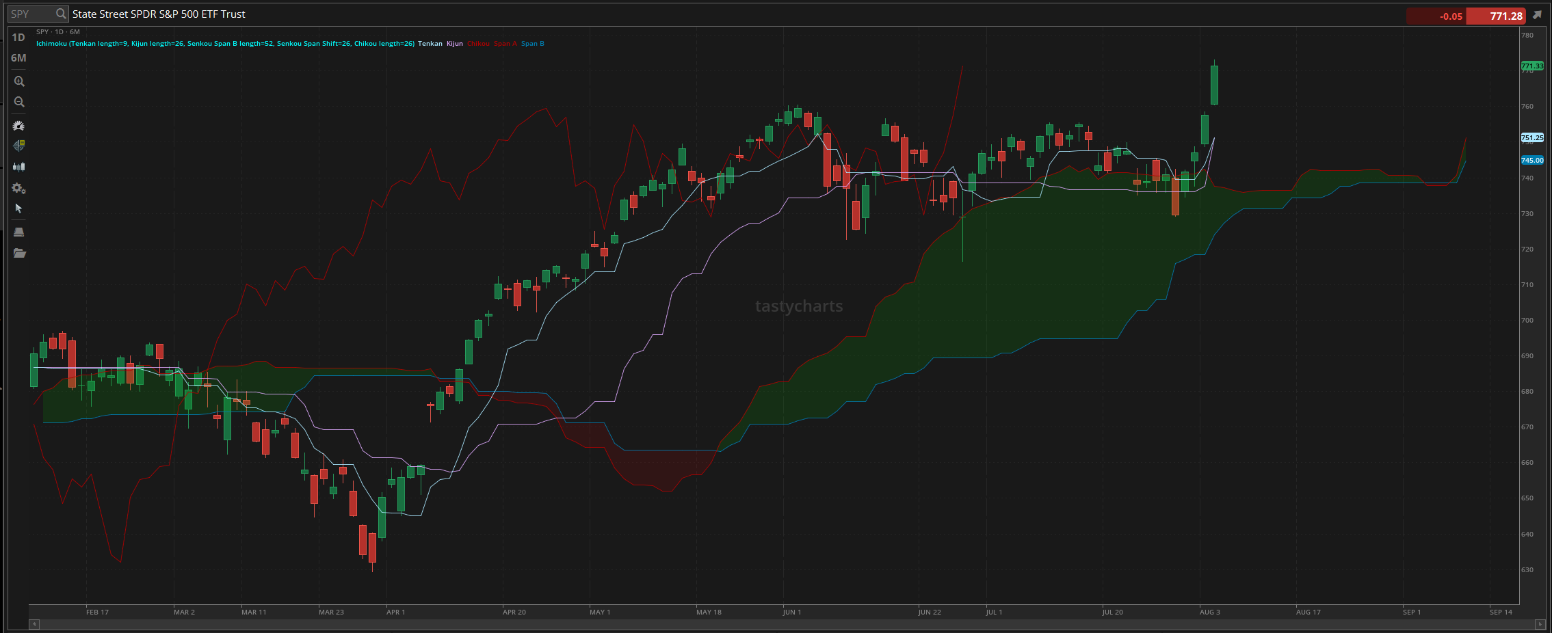Open the indicators gauge icon
The width and height of the screenshot is (1552, 633).
coord(19,126)
